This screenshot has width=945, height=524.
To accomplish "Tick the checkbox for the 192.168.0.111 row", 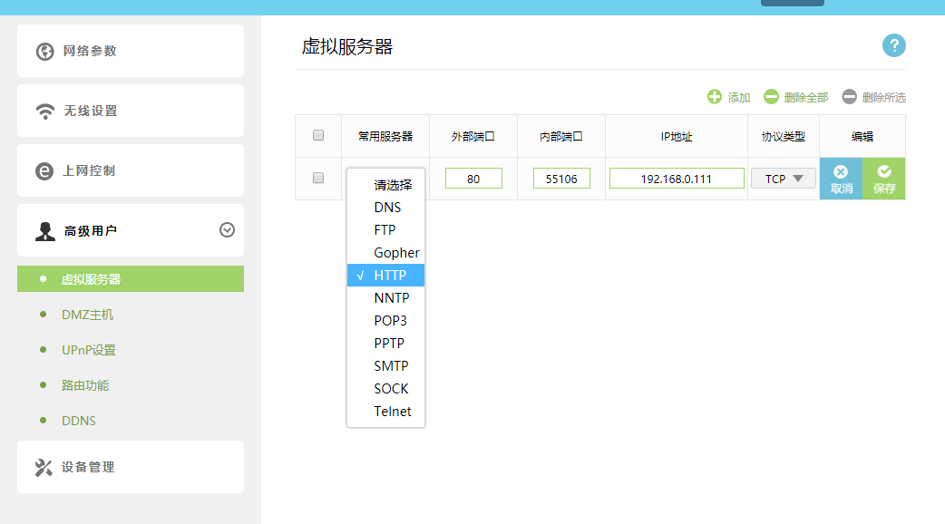I will click(318, 178).
